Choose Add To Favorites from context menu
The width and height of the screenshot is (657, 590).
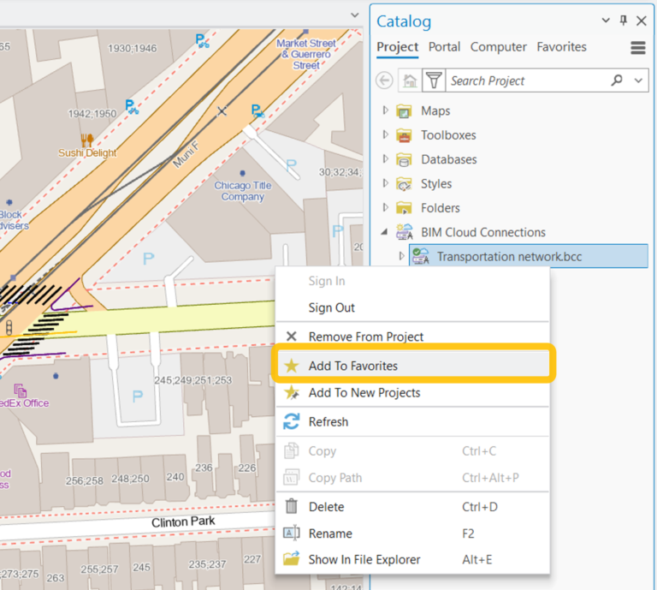(x=352, y=366)
